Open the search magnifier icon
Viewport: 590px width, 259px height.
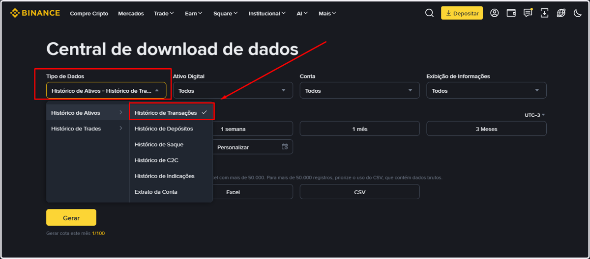429,13
